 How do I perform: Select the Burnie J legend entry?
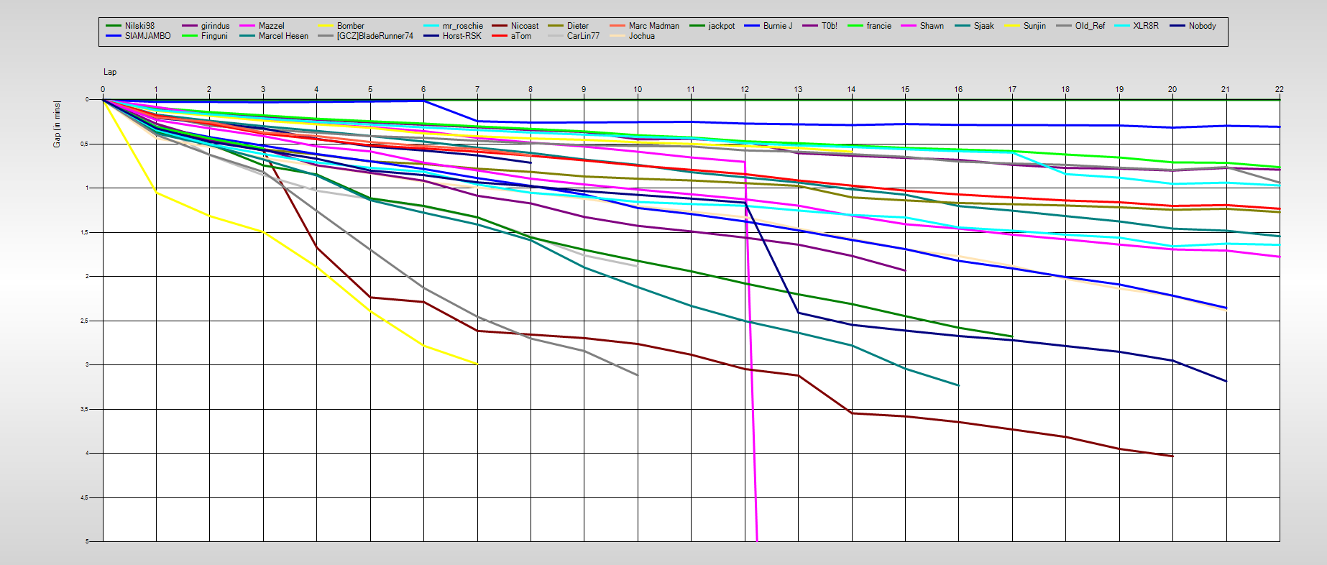777,26
